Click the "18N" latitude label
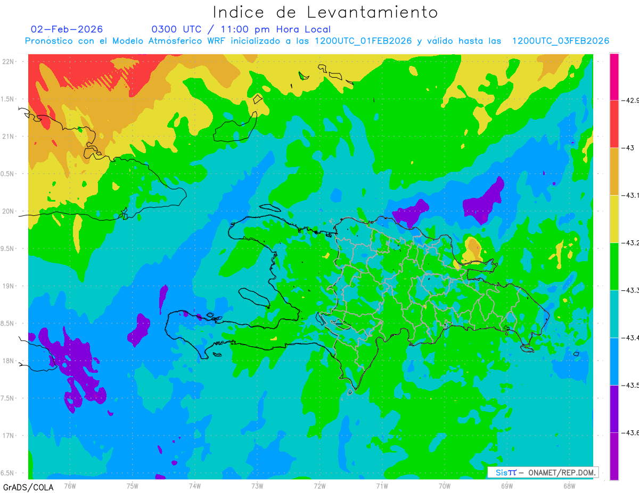Viewport: 639px width, 493px height. pos(9,361)
